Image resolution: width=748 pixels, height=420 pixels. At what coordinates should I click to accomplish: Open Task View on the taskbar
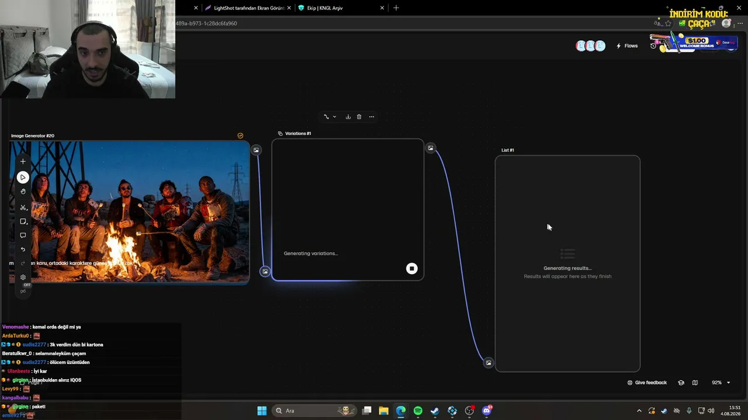(367, 411)
